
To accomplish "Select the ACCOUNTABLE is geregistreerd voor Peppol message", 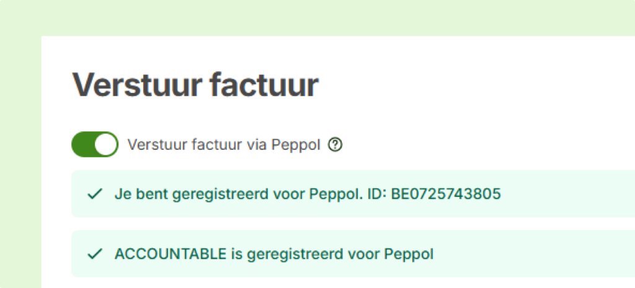I will (x=273, y=255).
